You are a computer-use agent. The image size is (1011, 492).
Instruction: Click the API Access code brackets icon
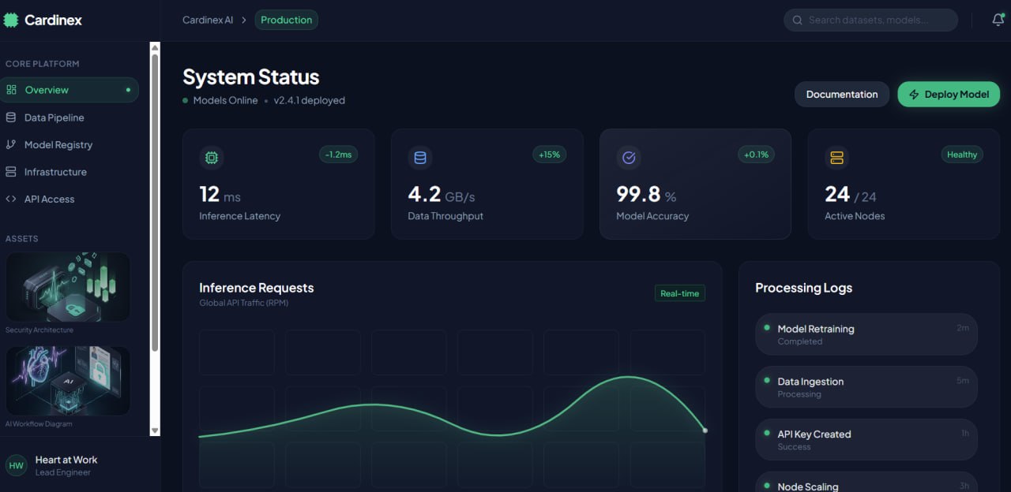click(11, 199)
